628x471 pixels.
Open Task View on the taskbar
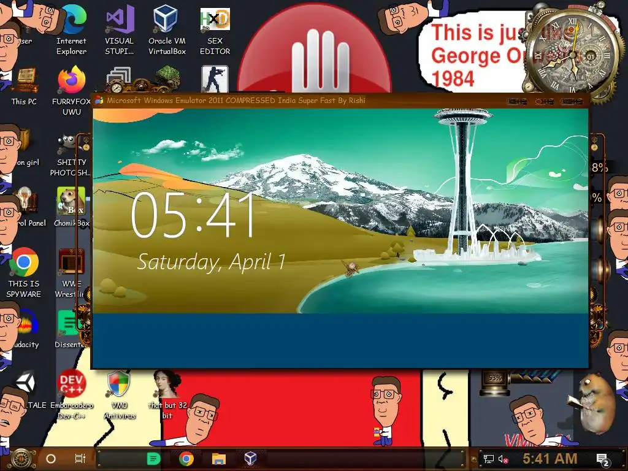pyautogui.click(x=80, y=459)
